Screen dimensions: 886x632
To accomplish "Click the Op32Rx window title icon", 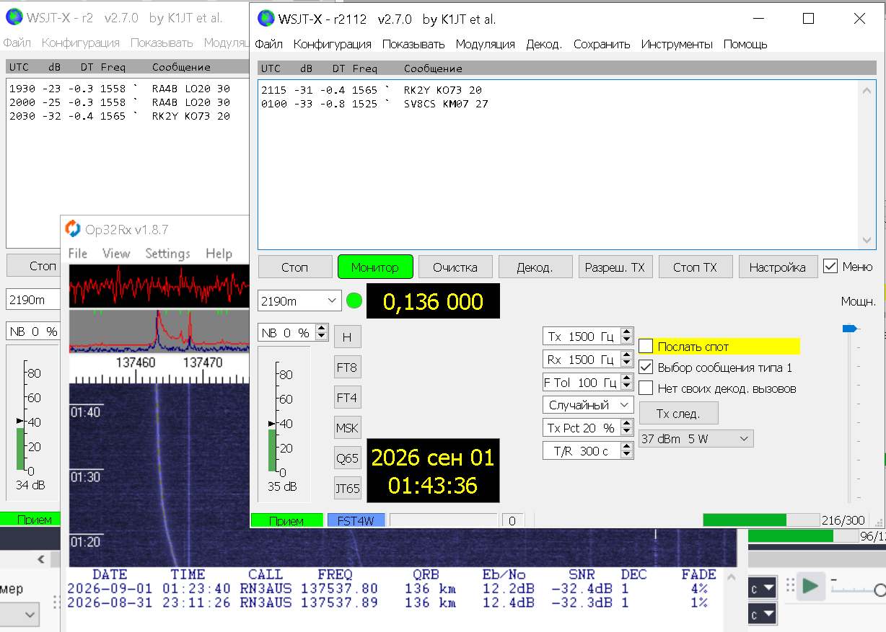I will pyautogui.click(x=73, y=229).
